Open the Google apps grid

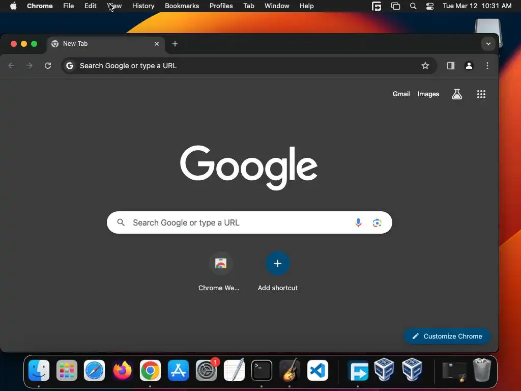(x=481, y=94)
